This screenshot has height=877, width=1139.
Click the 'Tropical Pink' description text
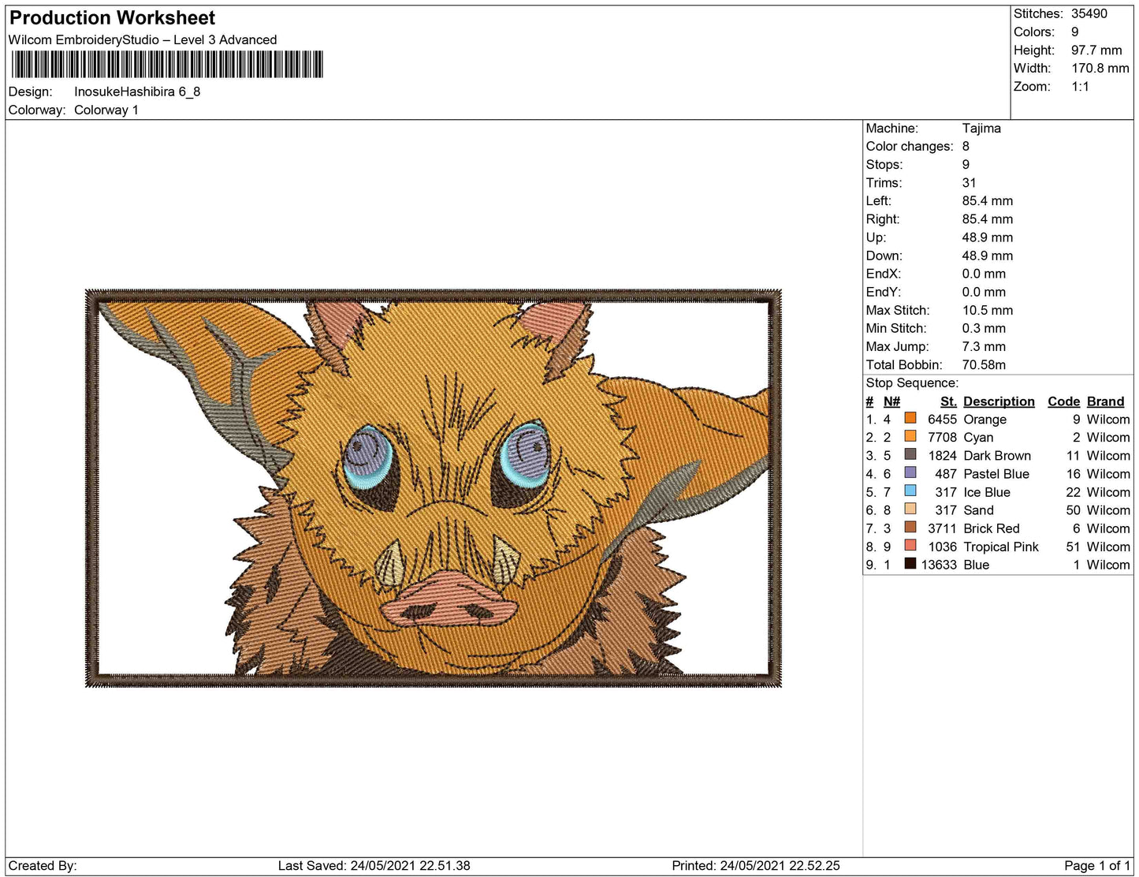coord(1001,546)
